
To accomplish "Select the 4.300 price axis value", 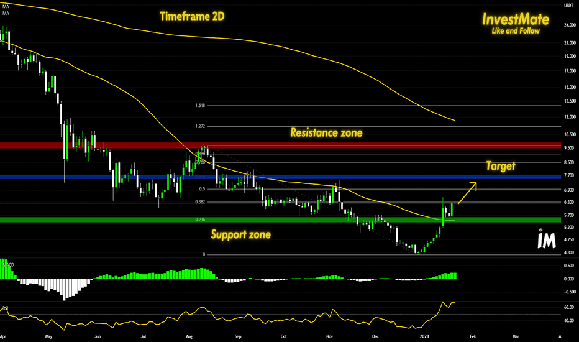I will tap(569, 253).
